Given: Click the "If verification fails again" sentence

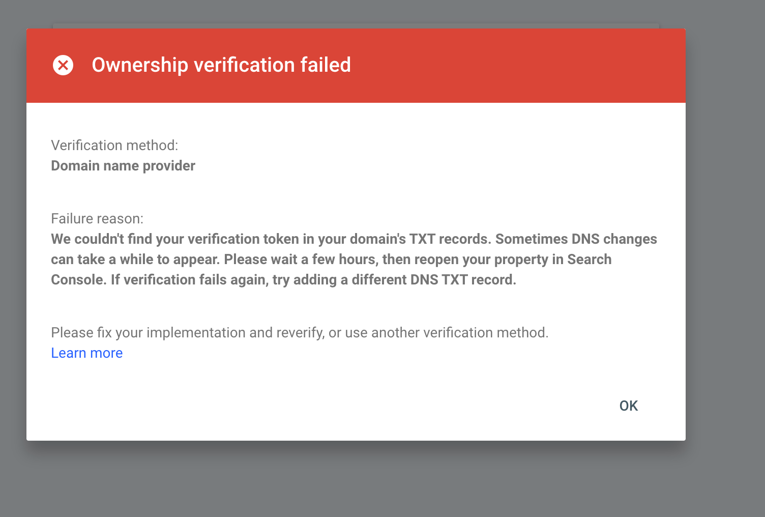Looking at the screenshot, I should [x=189, y=280].
